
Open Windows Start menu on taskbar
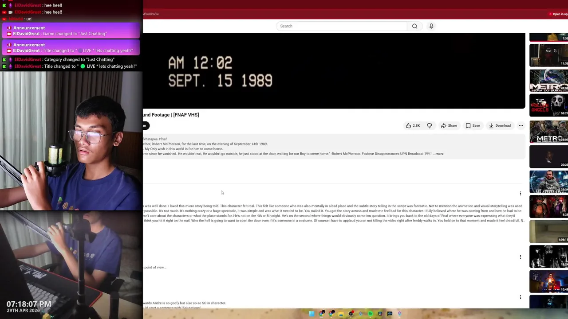[x=312, y=314]
